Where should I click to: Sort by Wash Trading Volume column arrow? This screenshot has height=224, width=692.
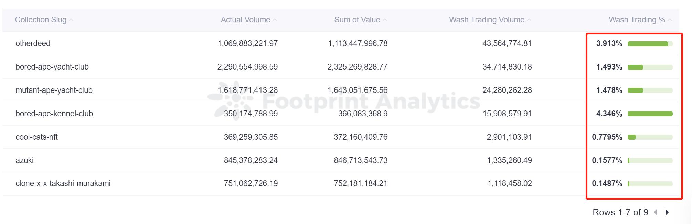coord(529,20)
